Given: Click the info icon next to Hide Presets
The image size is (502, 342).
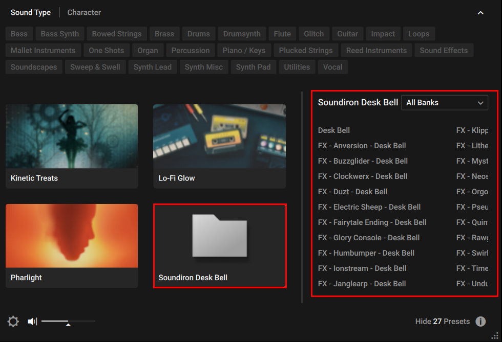Looking at the screenshot, I should 480,321.
